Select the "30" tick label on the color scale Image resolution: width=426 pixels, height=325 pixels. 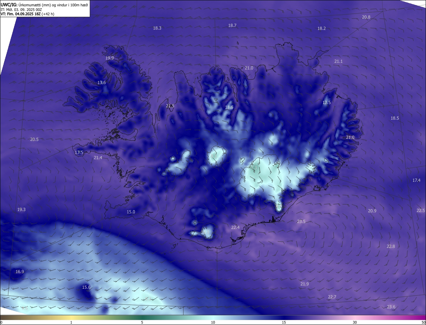[x=355, y=323]
